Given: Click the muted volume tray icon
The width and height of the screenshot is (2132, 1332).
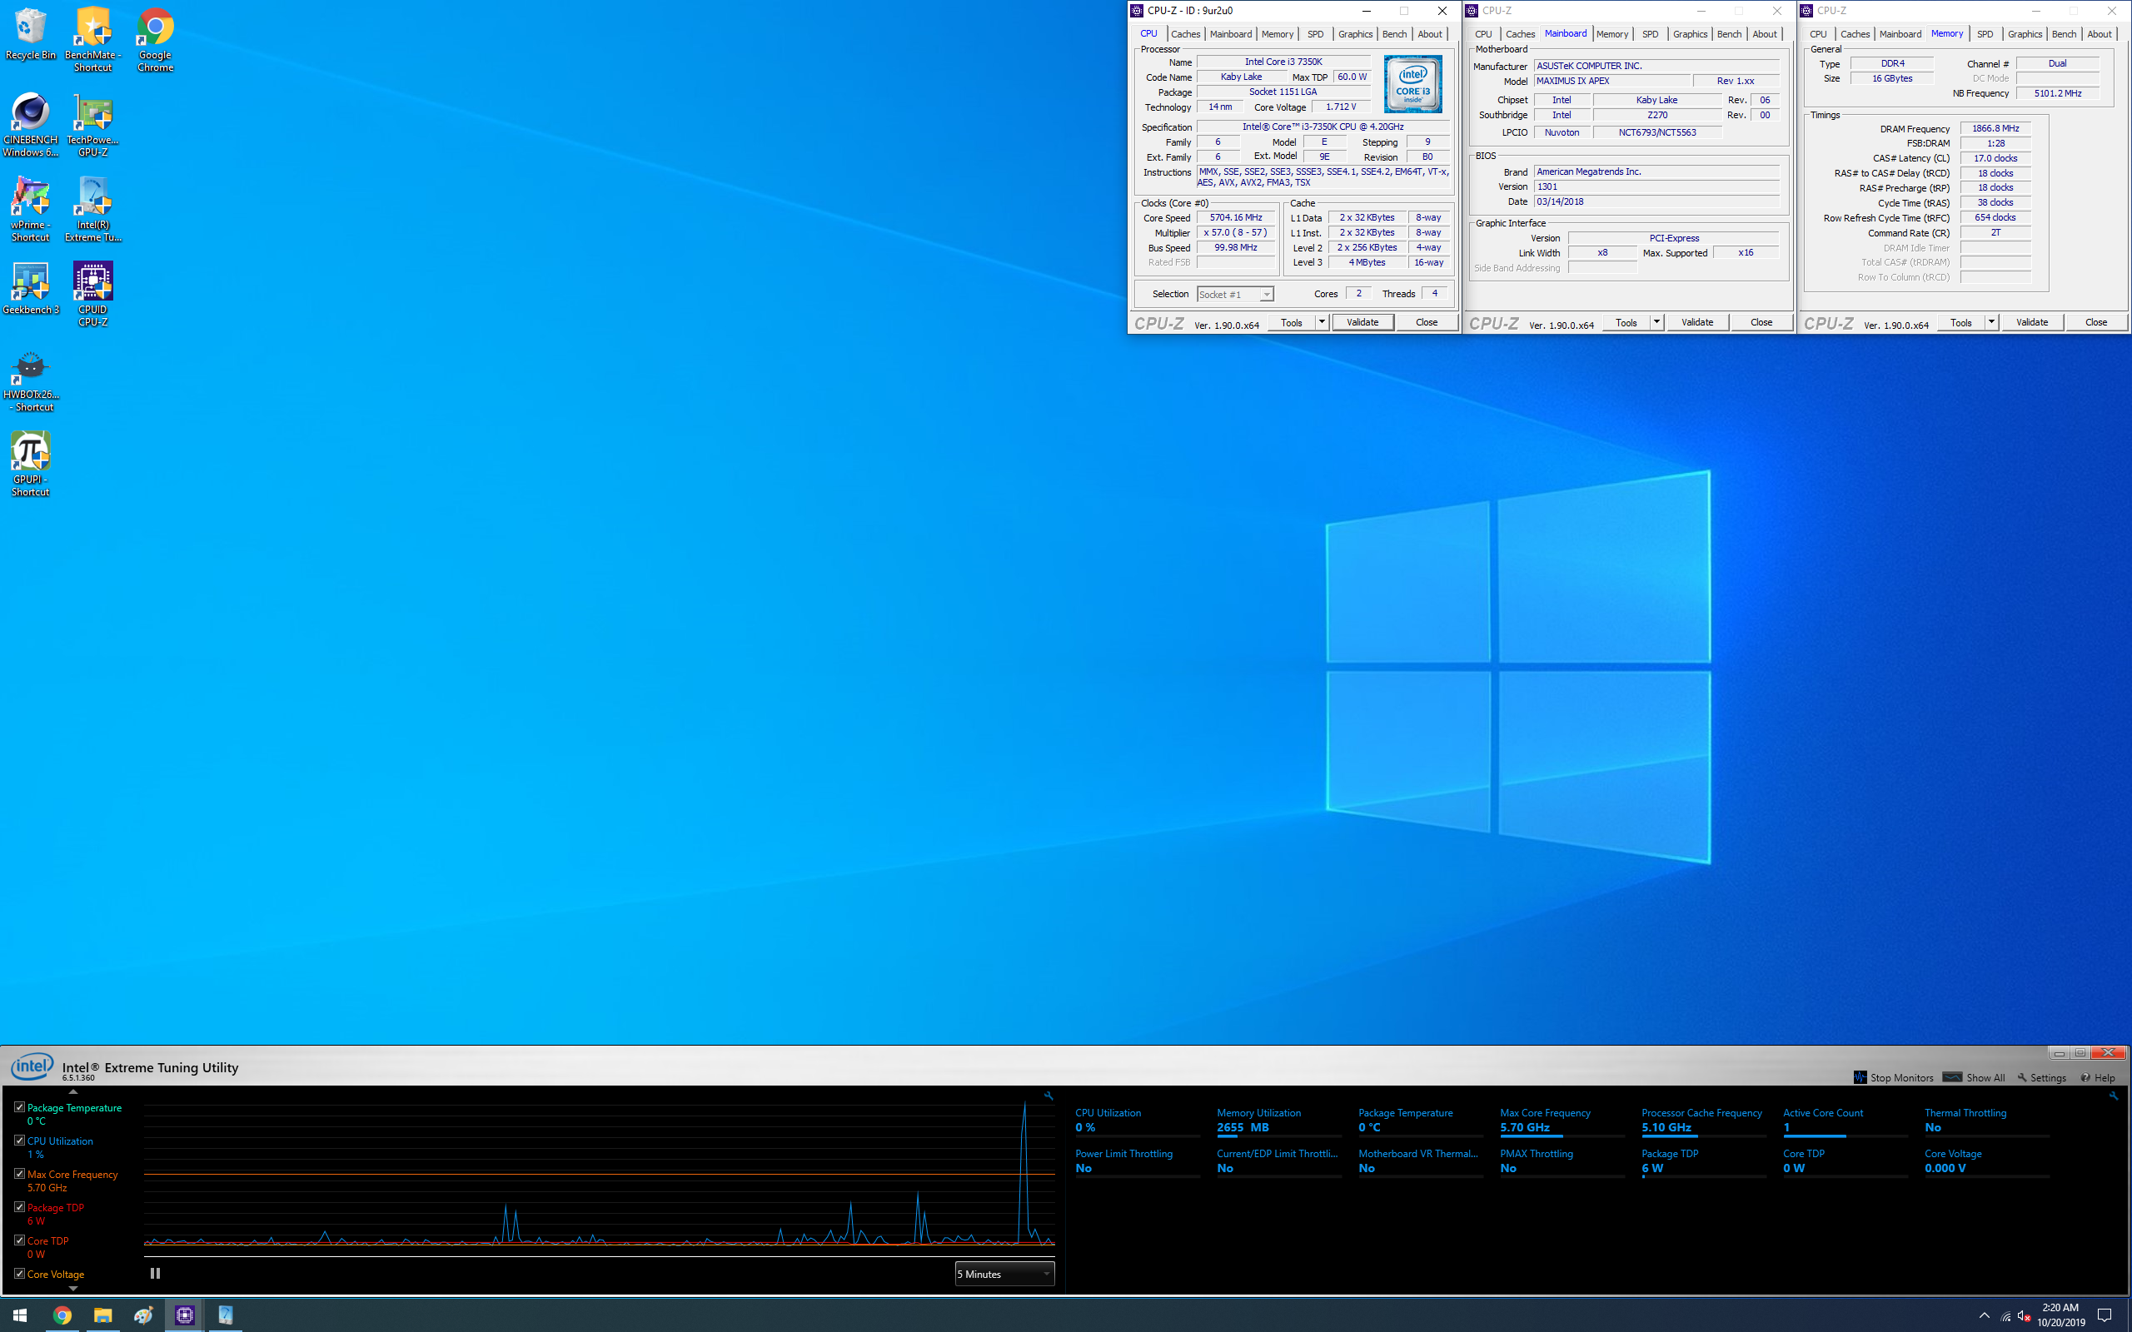Looking at the screenshot, I should click(x=2024, y=1316).
